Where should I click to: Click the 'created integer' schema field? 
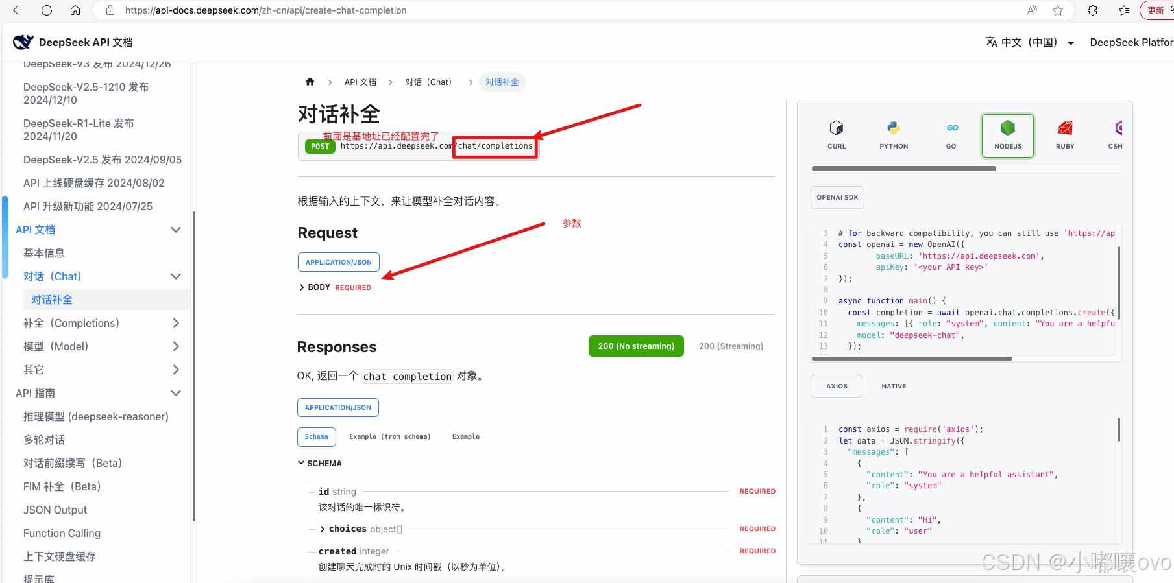pos(354,551)
